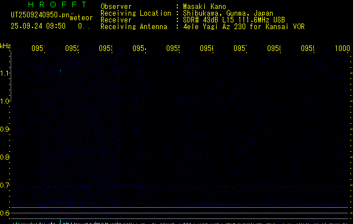
Task: Click the 0.8 kHz frequency axis label
Action: (4, 157)
